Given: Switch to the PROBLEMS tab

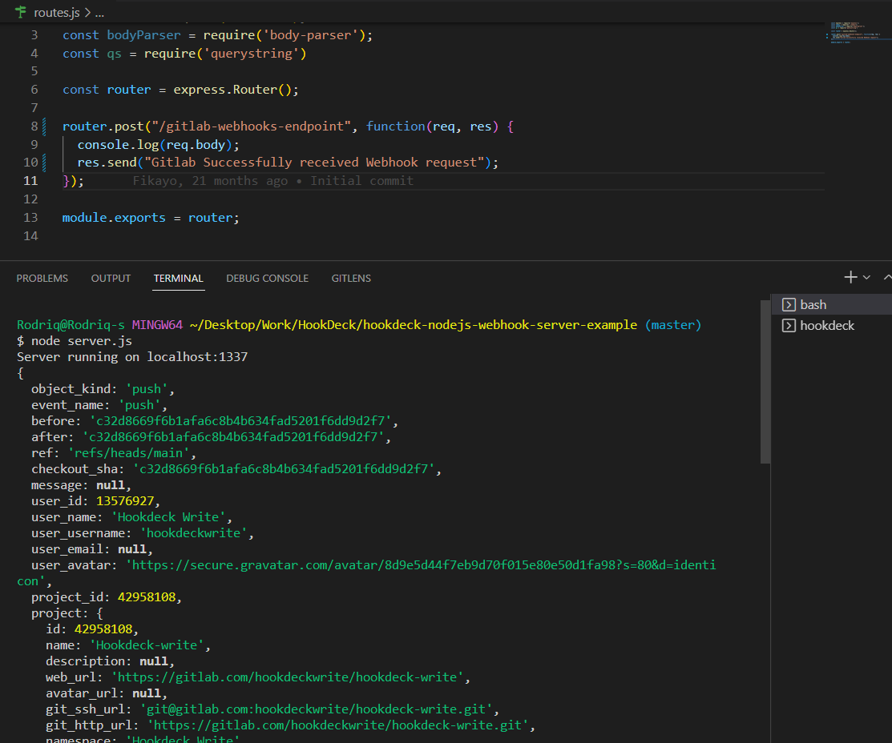Looking at the screenshot, I should pyautogui.click(x=42, y=278).
